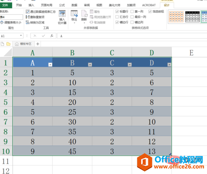Viewport: 207px width, 174px height.
Task: Enable the Last Column checkbox (最后一列)
Action: [x=132, y=17]
